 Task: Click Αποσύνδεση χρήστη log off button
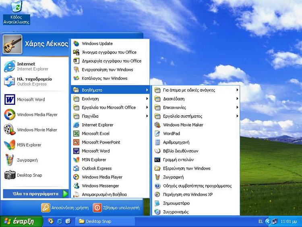click(65, 208)
